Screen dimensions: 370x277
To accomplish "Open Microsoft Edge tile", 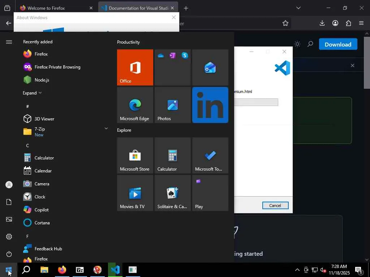I will [135, 105].
